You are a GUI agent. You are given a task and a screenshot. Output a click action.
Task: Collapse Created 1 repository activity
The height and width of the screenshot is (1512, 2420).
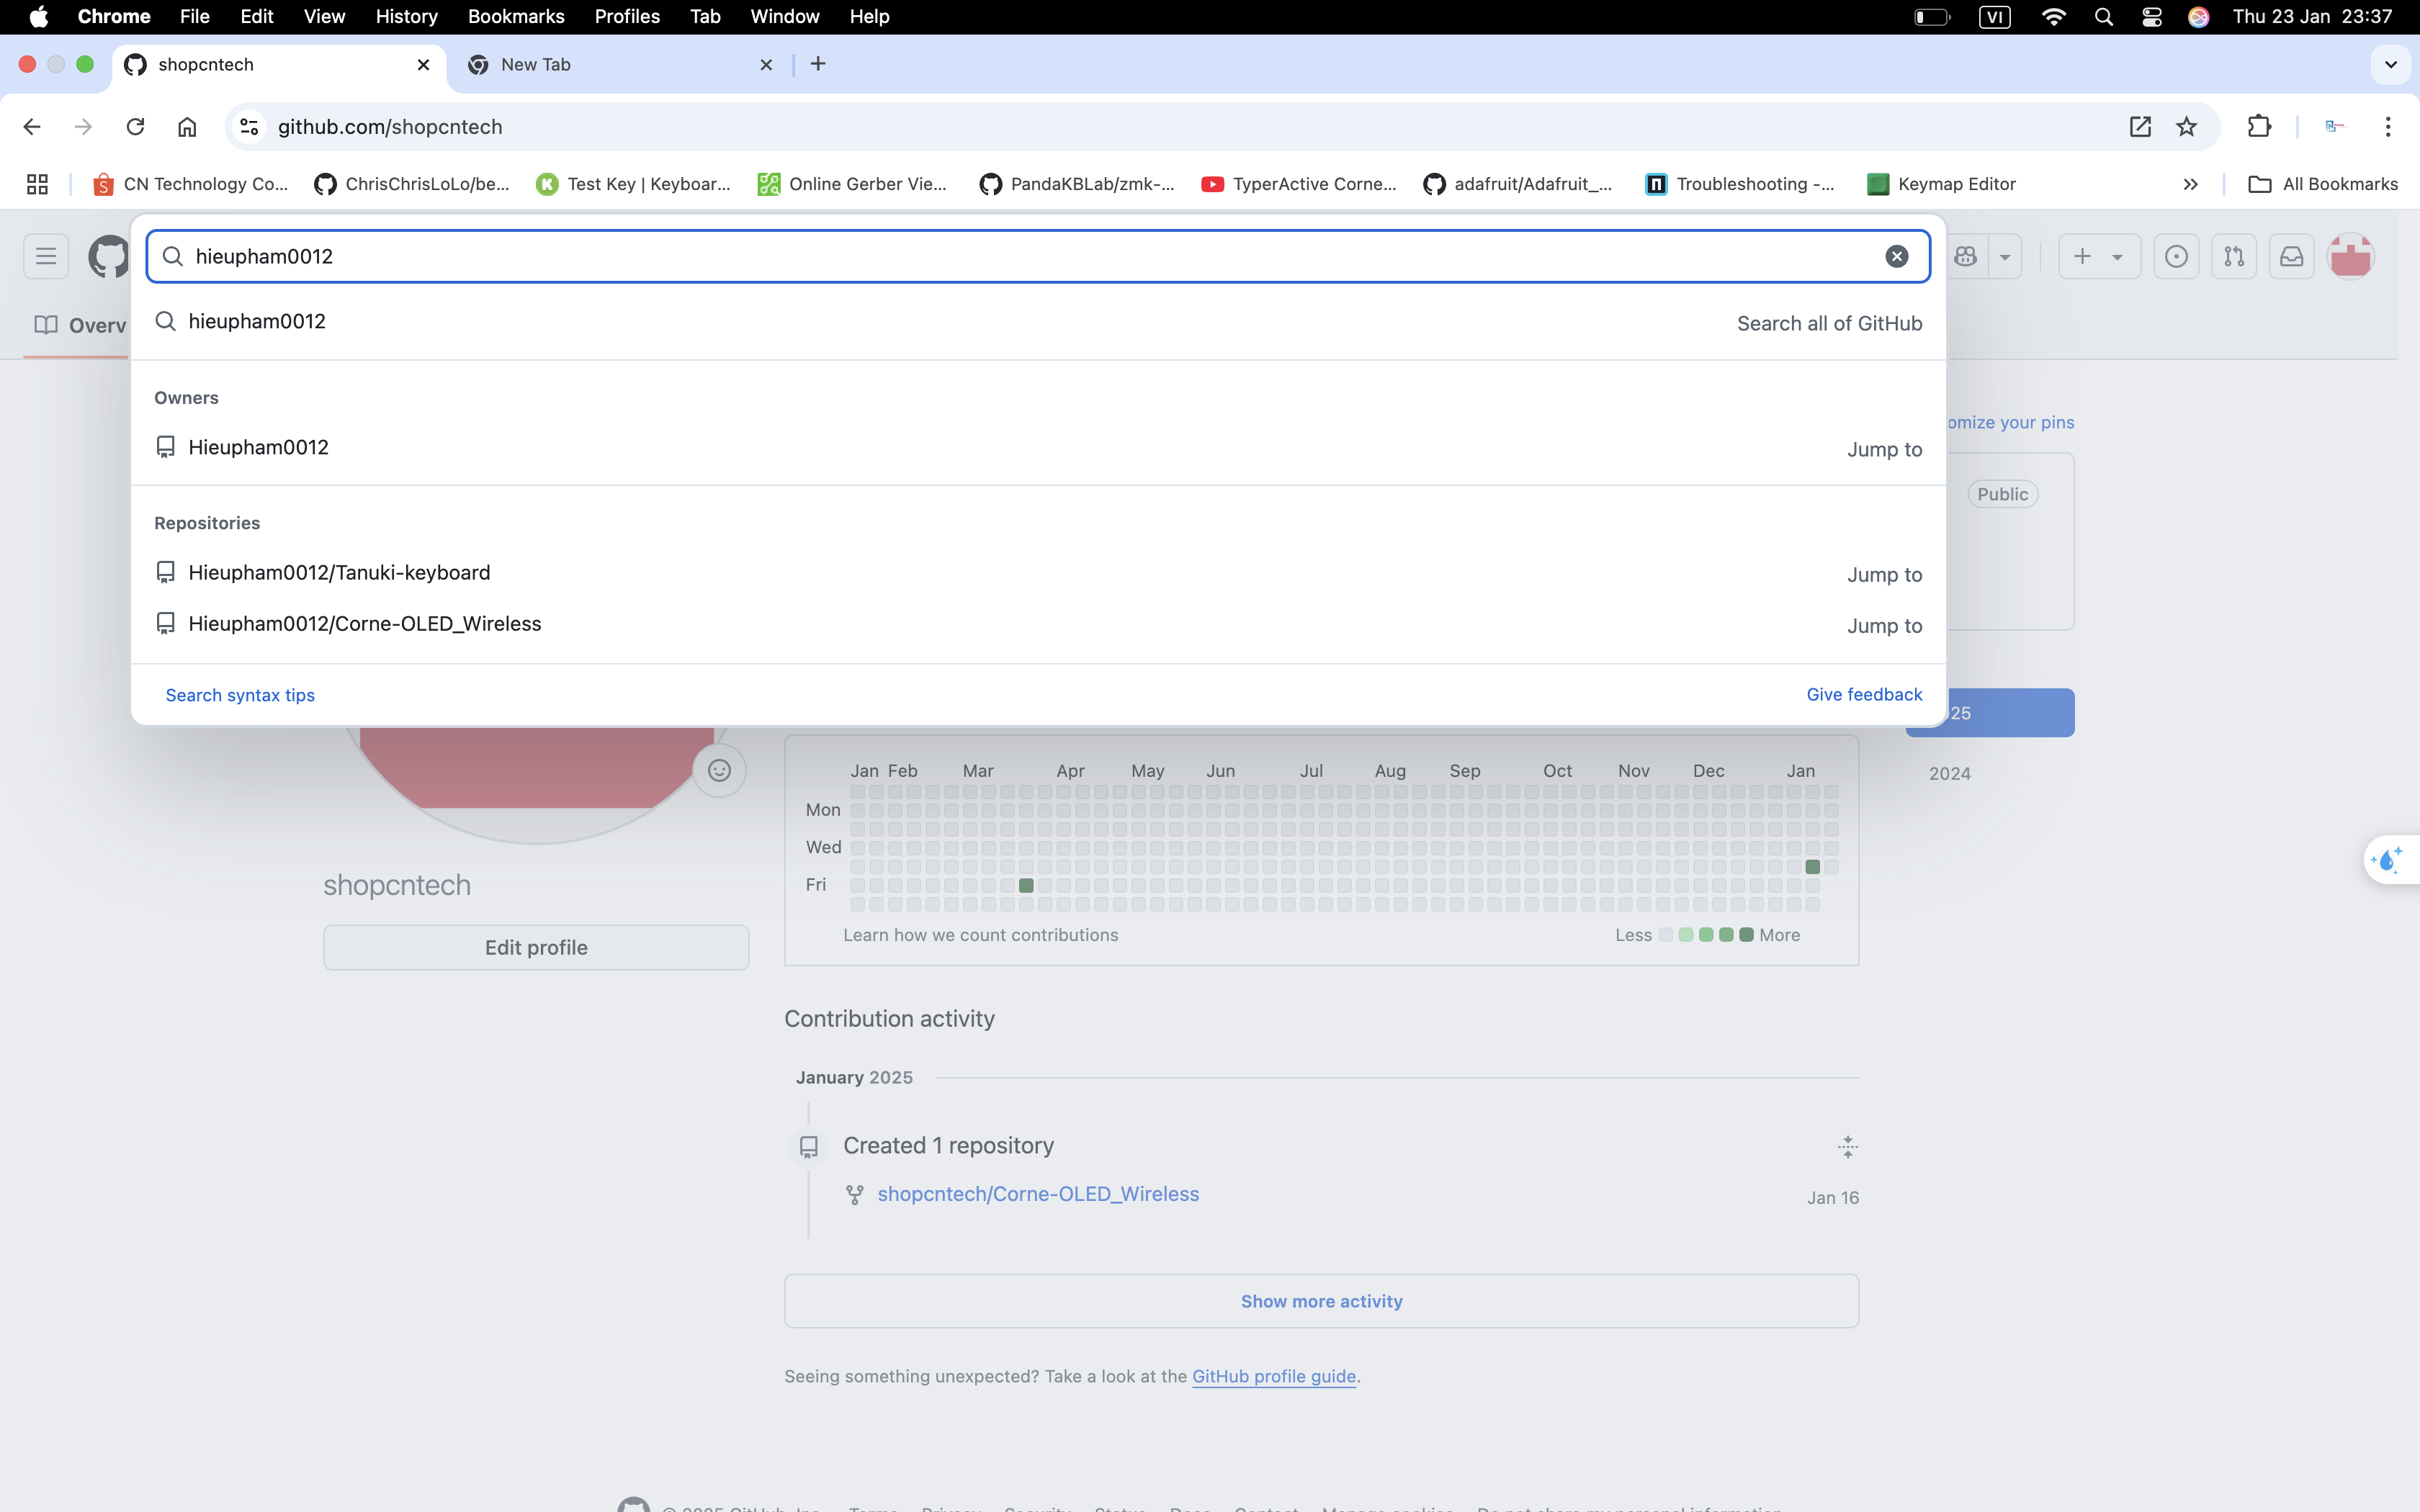(1847, 1147)
